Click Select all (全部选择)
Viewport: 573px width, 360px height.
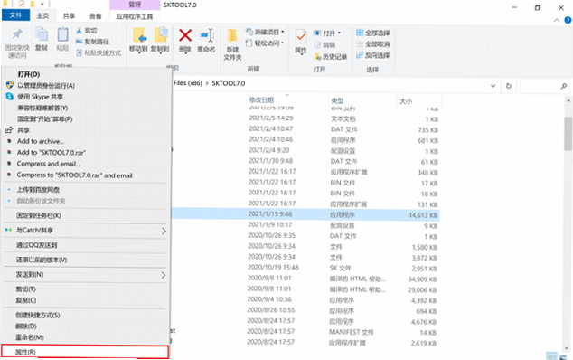click(373, 33)
